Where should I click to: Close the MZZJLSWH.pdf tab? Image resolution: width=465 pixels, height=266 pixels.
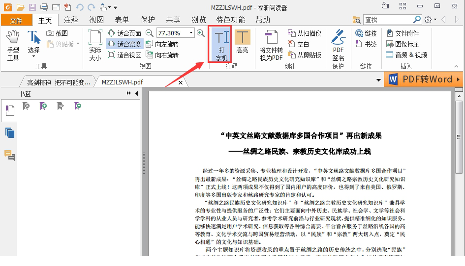tap(180, 82)
